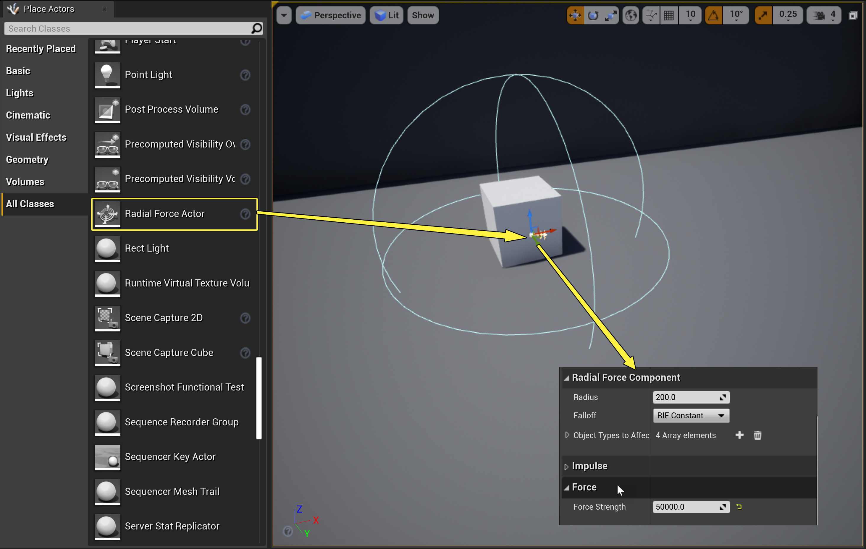Toggle grid snapping on or off

(669, 15)
